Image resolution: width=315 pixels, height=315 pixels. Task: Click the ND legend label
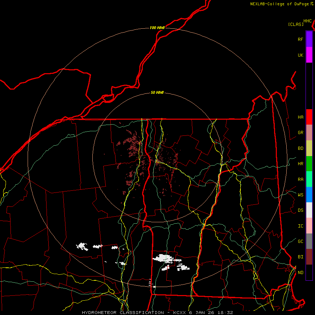(x=300, y=273)
